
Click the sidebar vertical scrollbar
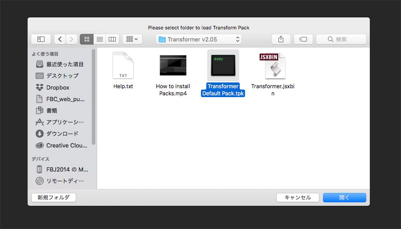pos(94,97)
